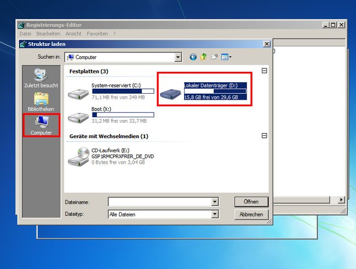356x269 pixels.
Task: Go up one folder level icon
Action: click(x=203, y=57)
